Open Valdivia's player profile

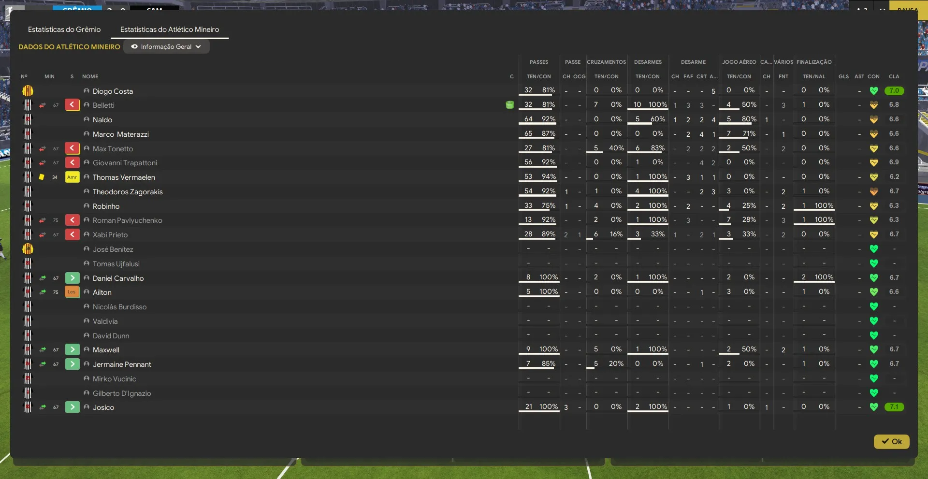coord(105,321)
